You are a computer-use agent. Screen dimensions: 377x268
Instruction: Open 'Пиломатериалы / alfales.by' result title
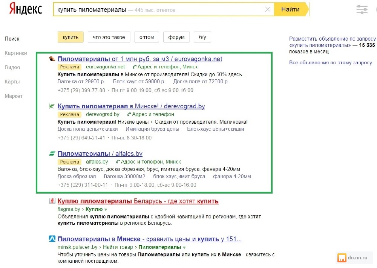tap(100, 154)
